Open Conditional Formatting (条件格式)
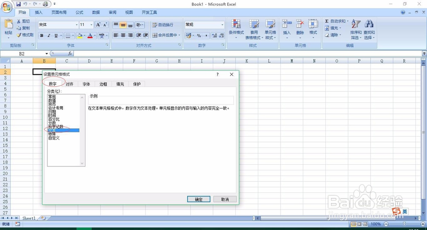The width and height of the screenshot is (427, 230). click(x=236, y=29)
